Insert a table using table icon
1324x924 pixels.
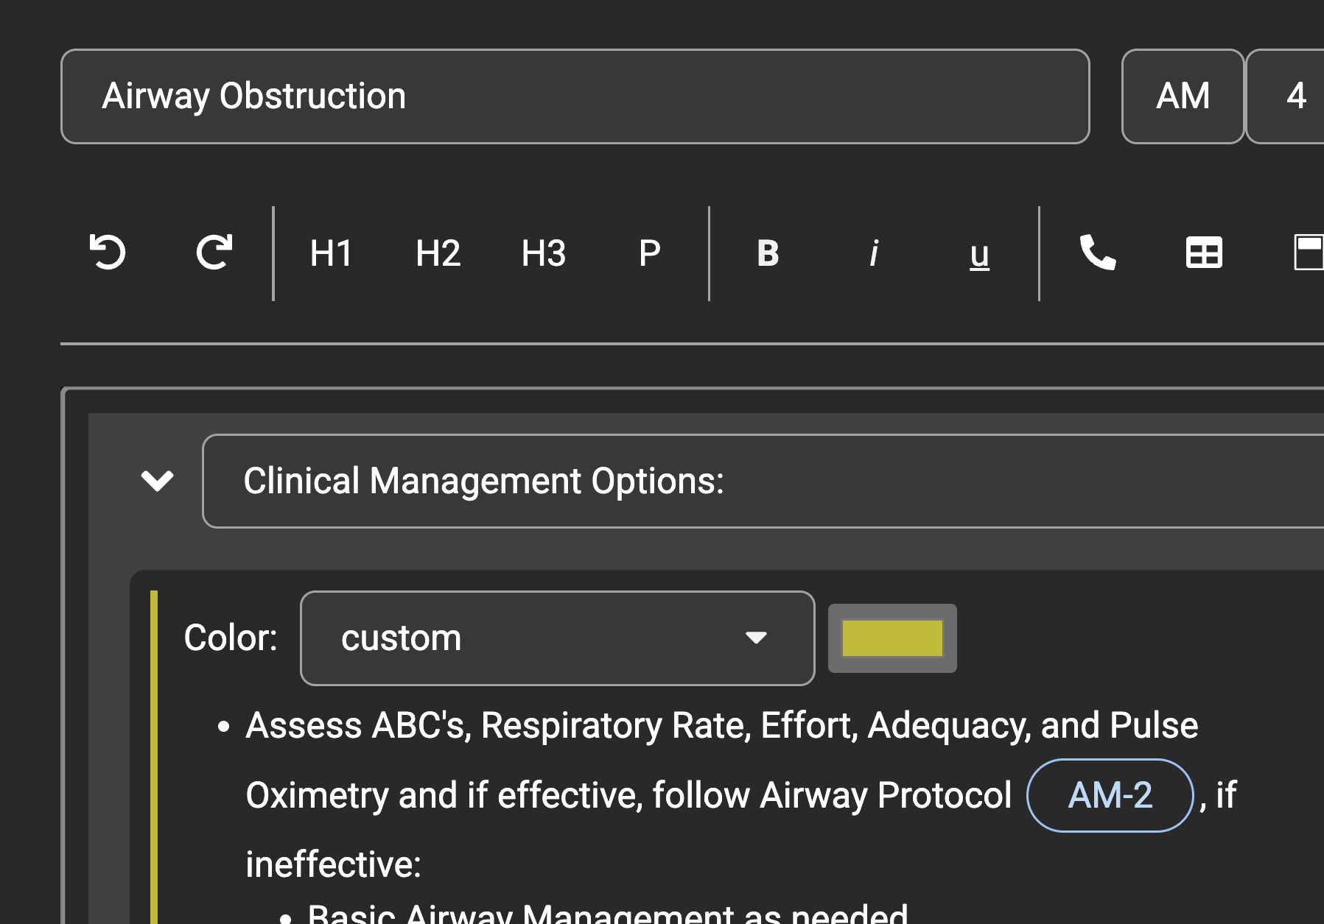[1204, 253]
